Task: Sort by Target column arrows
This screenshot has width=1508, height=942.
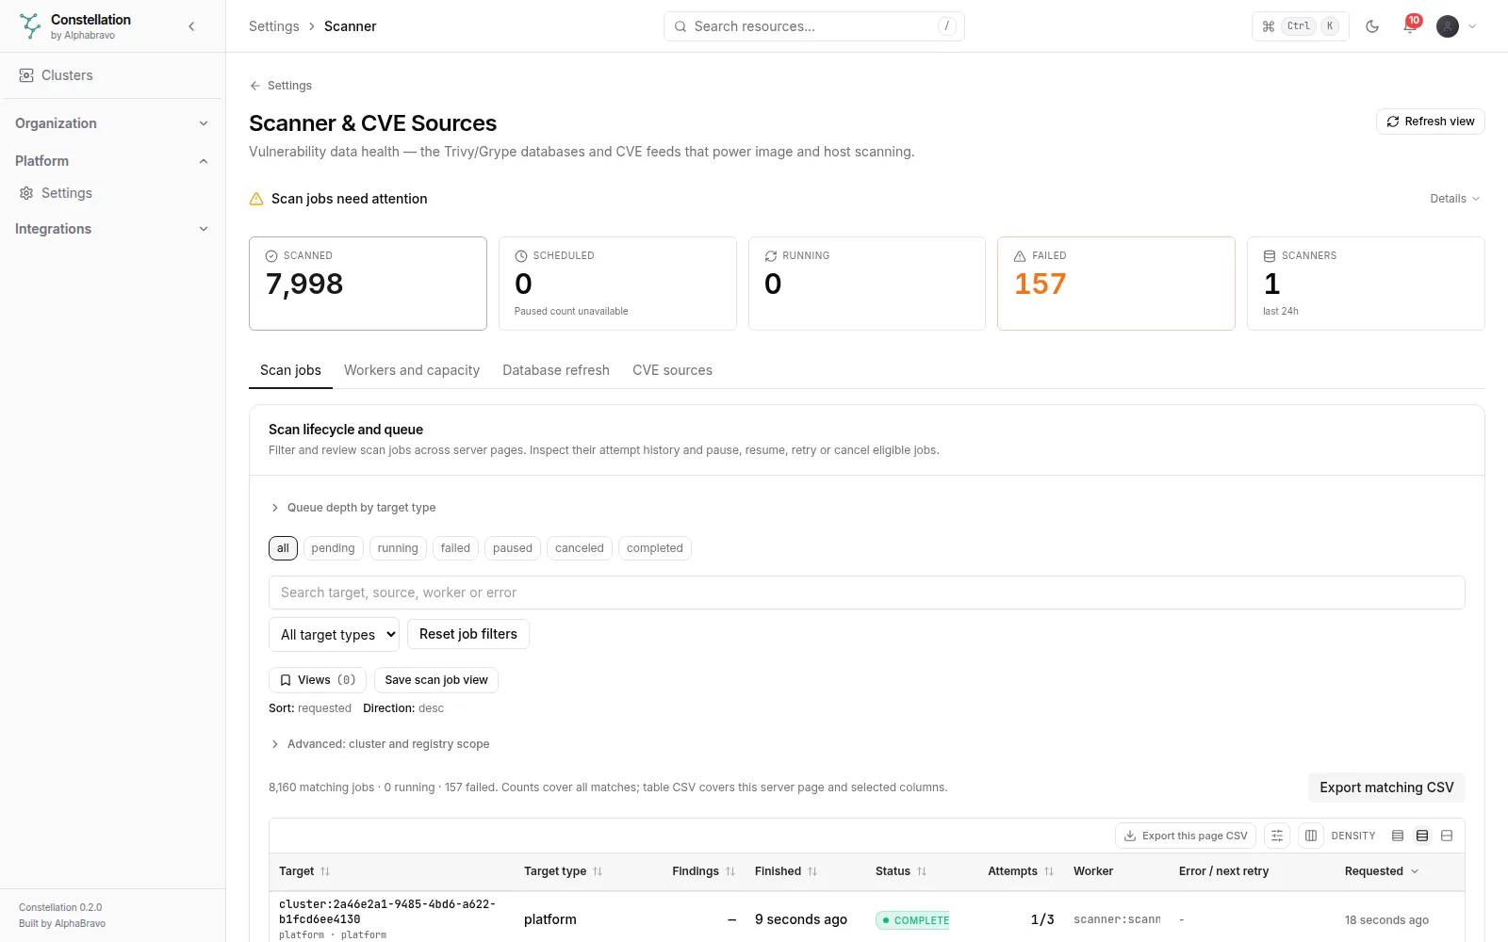Action: tap(325, 871)
